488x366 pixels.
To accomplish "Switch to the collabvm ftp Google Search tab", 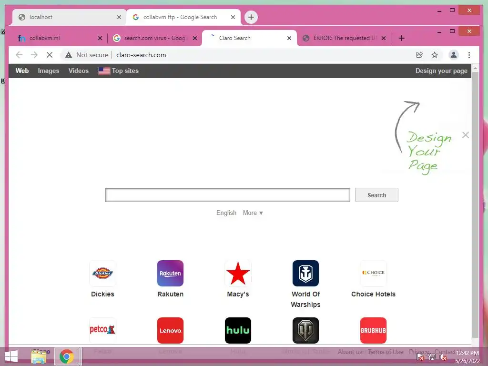I will tap(183, 17).
